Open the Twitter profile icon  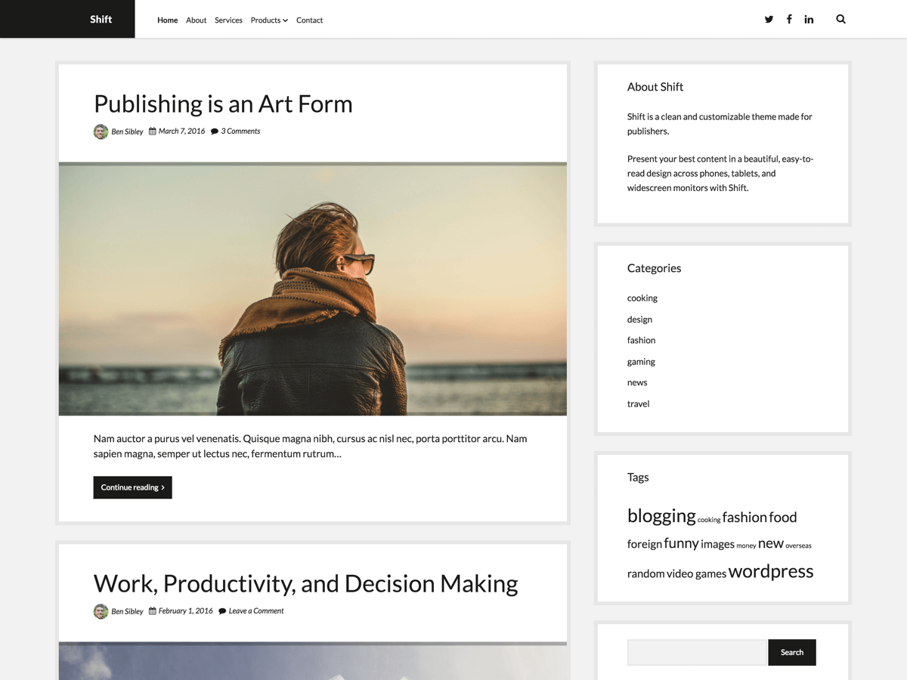(x=769, y=19)
